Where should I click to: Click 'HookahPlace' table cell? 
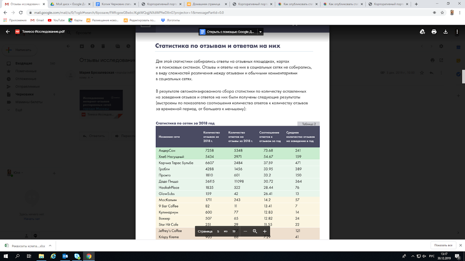click(x=169, y=187)
